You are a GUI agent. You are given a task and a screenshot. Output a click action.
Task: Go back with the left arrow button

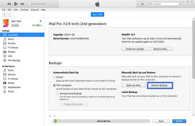[4, 14]
